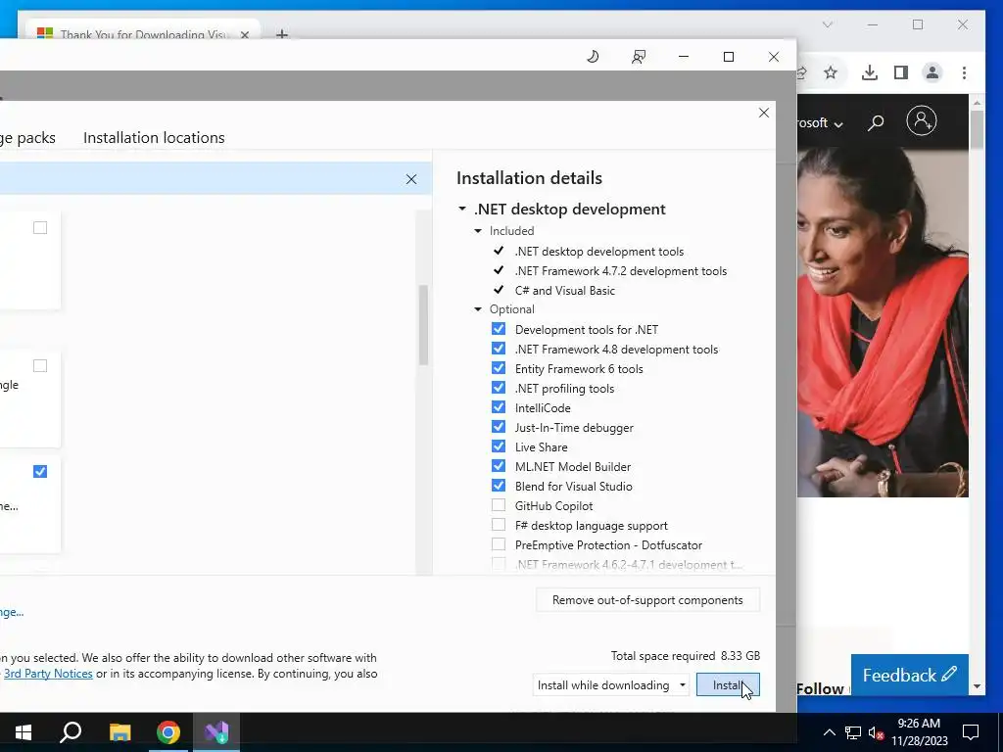Bookmark the page with star icon
This screenshot has height=752, width=1003.
pos(831,72)
